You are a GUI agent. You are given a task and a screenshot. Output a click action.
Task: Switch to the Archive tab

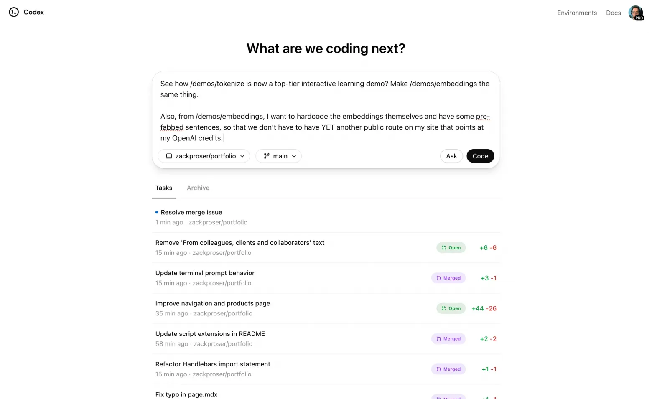click(198, 188)
